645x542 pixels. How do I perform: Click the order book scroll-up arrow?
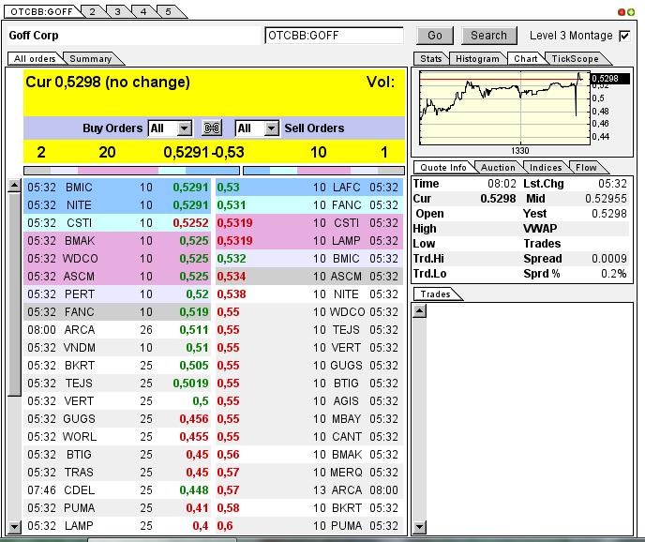coord(14,185)
